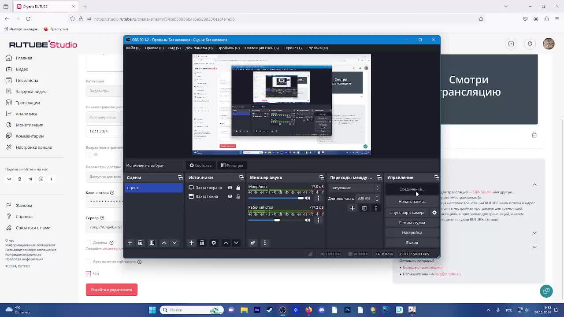Undock the Сцены panel with the float icon

(180, 177)
